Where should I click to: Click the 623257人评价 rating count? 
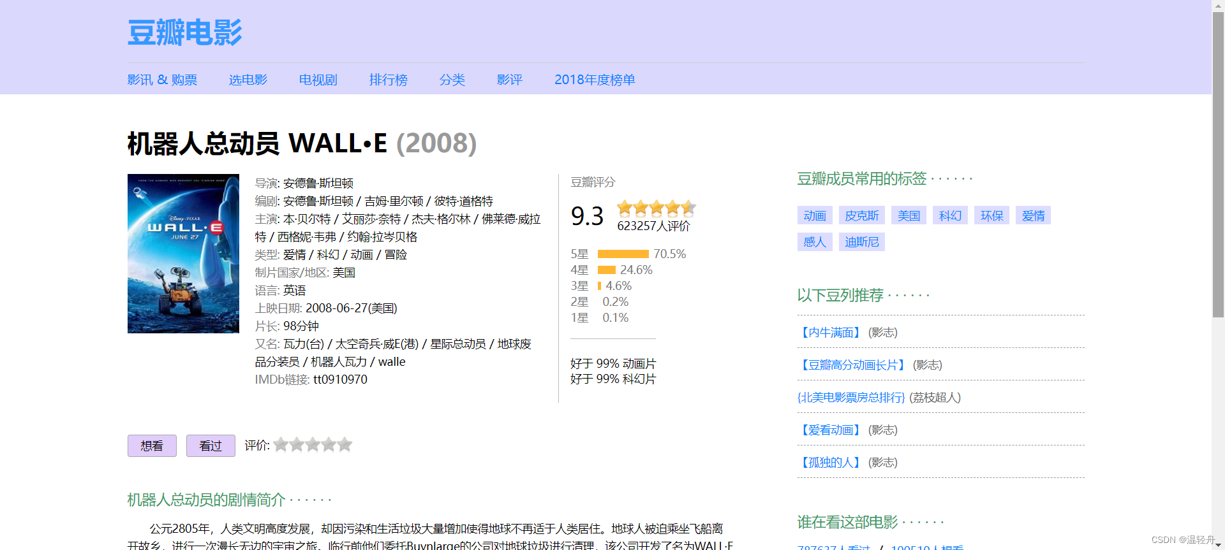653,226
